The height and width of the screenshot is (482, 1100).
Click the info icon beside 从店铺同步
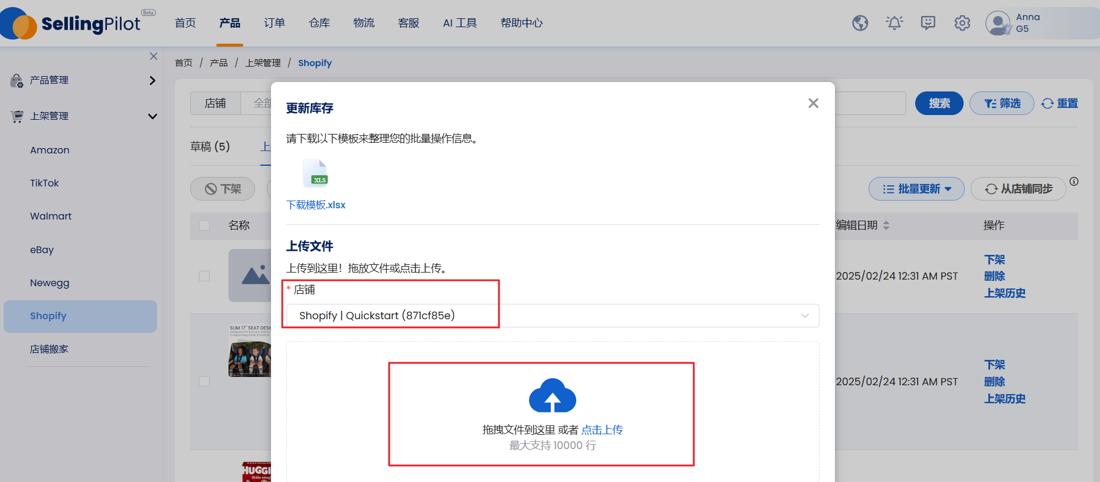click(1074, 182)
